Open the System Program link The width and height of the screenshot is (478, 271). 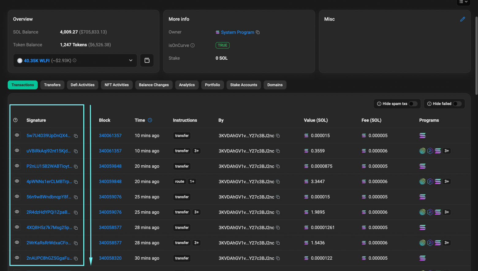point(237,32)
